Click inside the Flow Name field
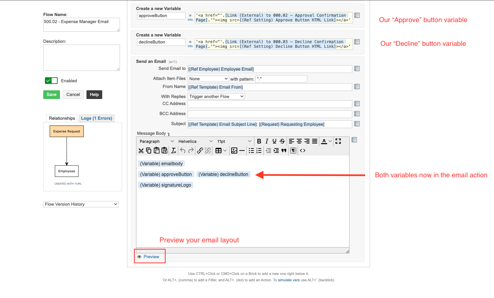Image resolution: width=494 pixels, height=298 pixels. tap(81, 24)
